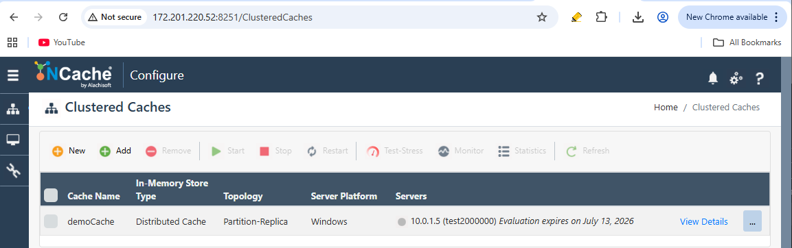
Task: Click the Windows platform cell
Action: click(329, 221)
